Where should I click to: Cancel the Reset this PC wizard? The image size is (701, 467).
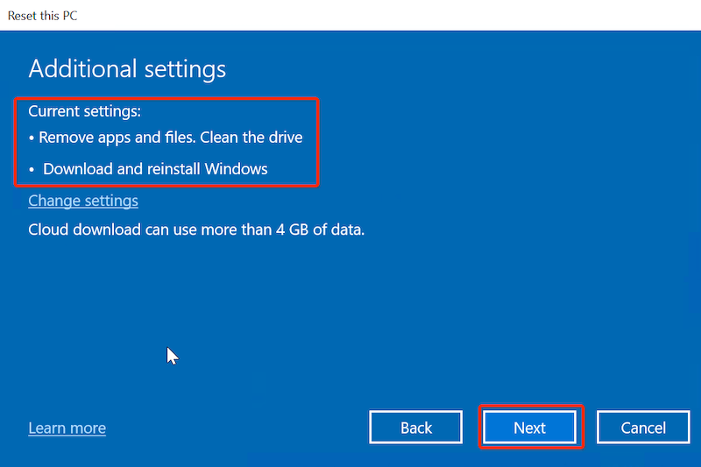(643, 428)
